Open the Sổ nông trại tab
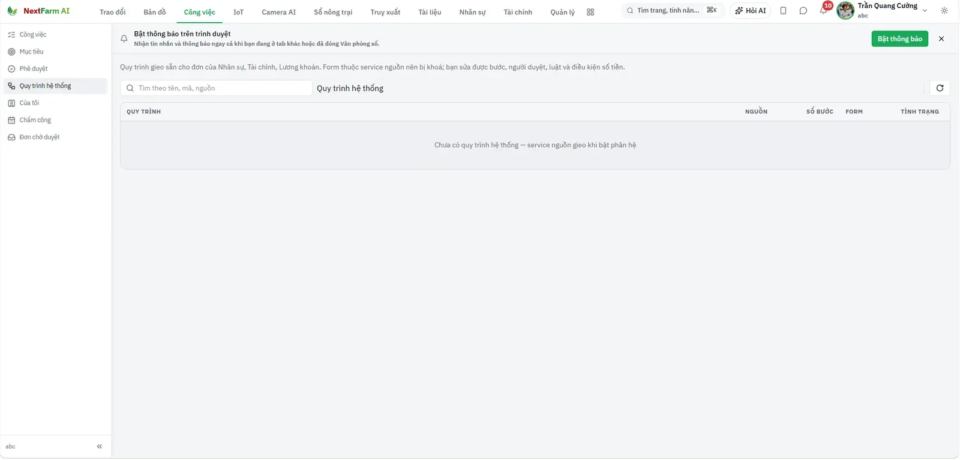960x460 pixels. [x=333, y=12]
